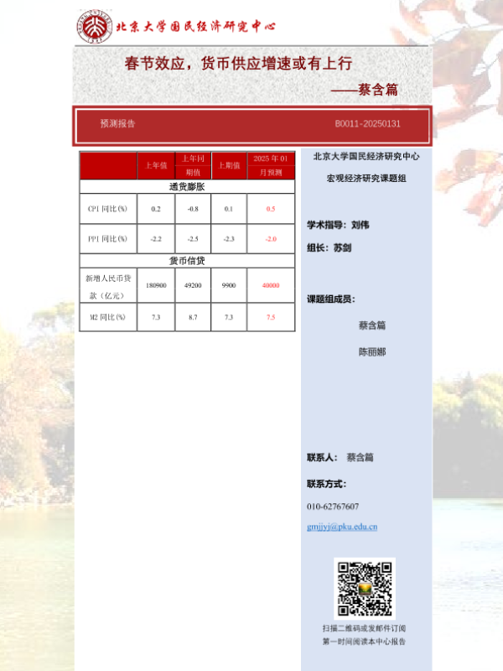Click the report number B0011-20250131

367,124
